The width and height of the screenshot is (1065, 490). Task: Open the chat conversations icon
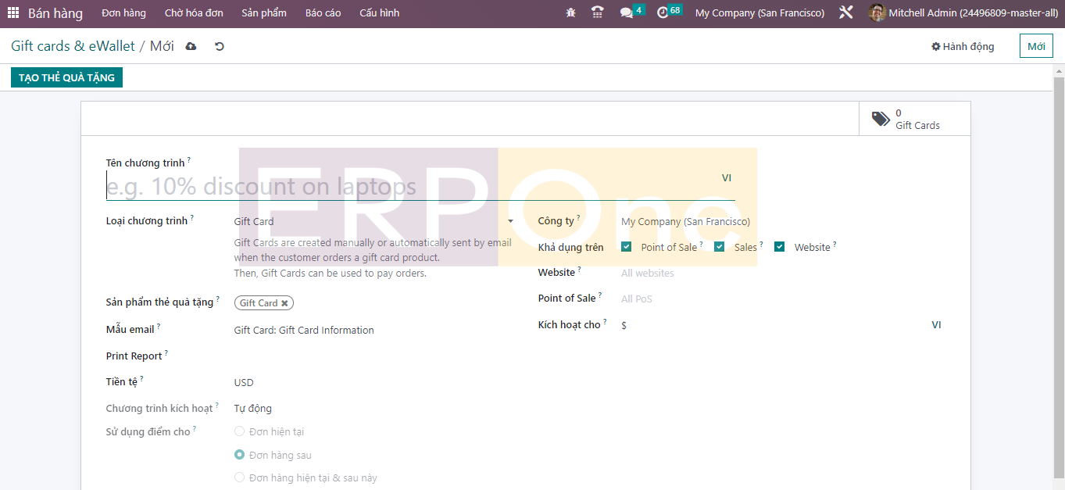coord(627,13)
